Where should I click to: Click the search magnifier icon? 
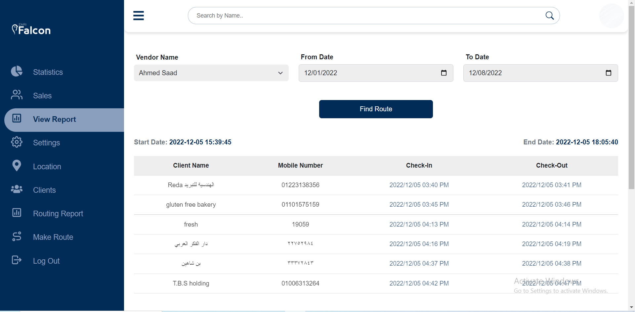pos(550,15)
